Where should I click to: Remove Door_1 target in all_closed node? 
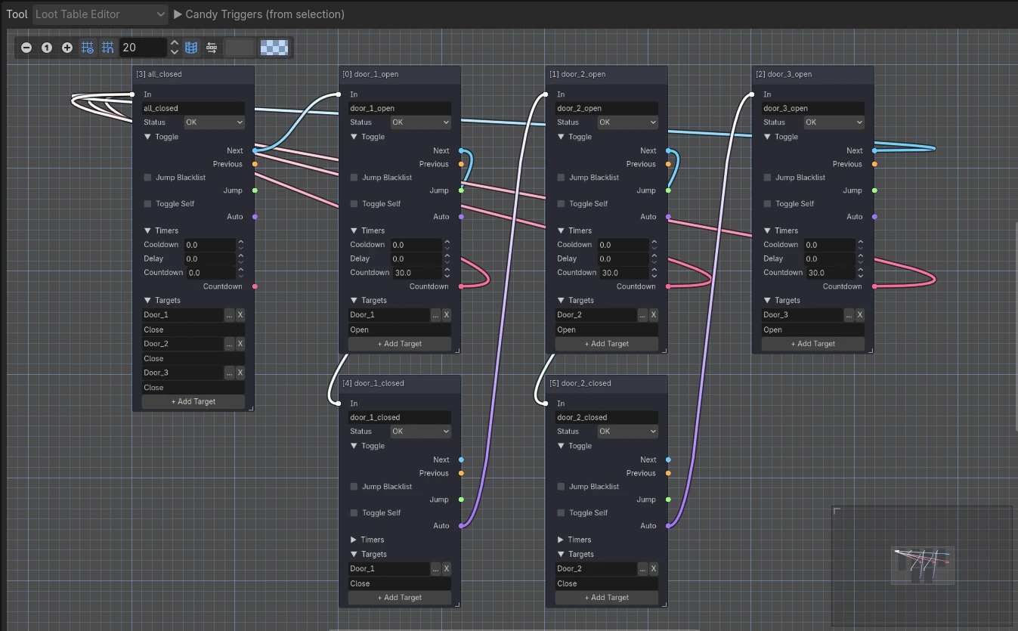pyautogui.click(x=240, y=314)
